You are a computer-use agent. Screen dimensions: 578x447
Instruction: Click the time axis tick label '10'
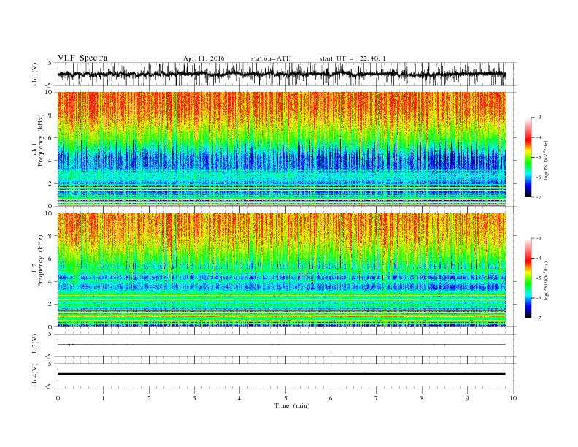(x=513, y=398)
